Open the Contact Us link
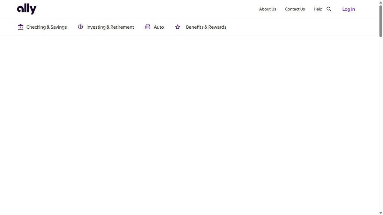 295,9
